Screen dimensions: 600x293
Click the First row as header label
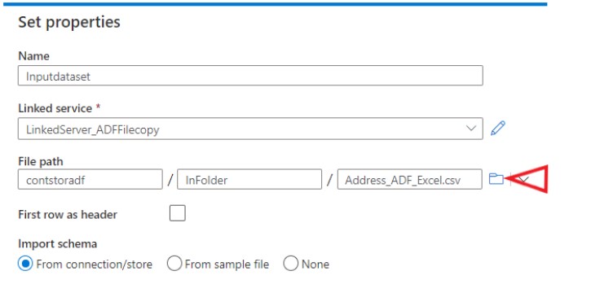[x=68, y=215]
